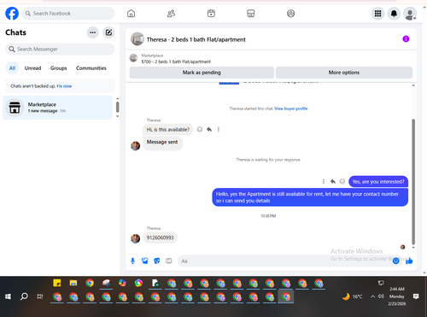
Task: Open the Facebook menu grid icon
Action: [x=377, y=14]
